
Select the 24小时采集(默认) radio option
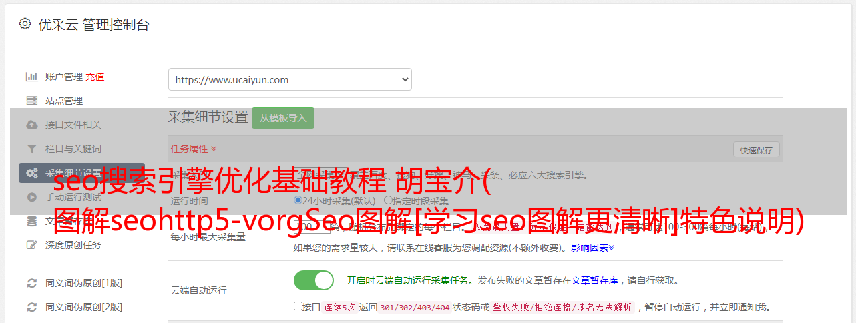(298, 200)
